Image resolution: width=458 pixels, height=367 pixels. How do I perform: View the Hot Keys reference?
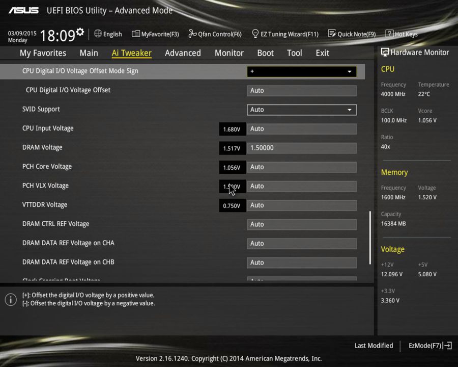[402, 34]
